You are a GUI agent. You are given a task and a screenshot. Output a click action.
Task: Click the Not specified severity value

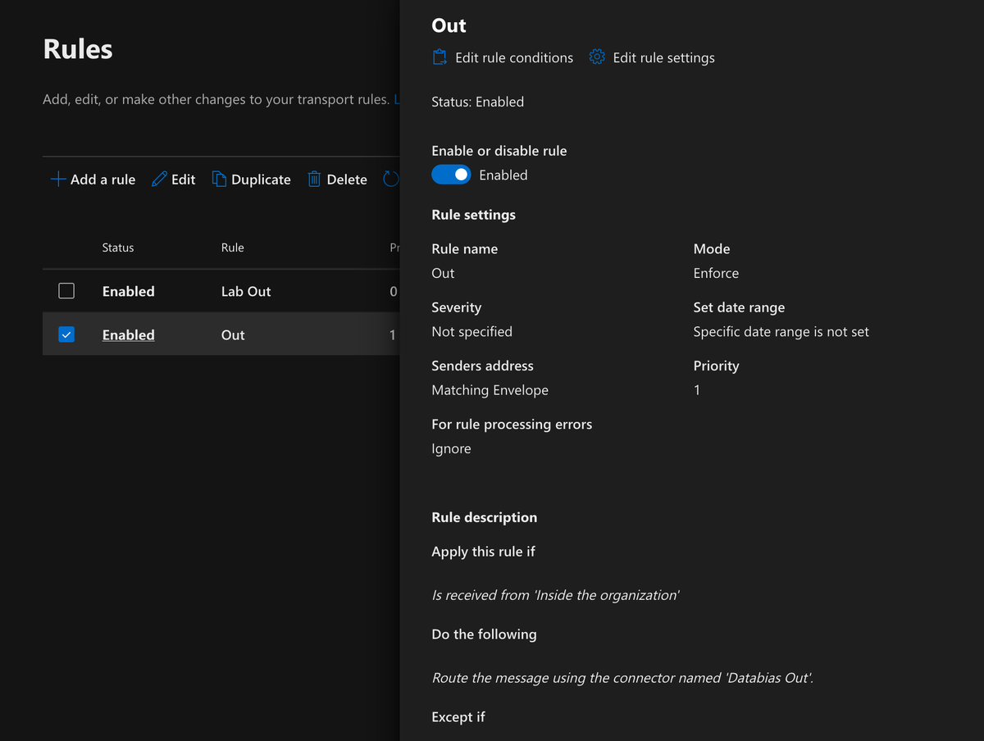coord(471,331)
